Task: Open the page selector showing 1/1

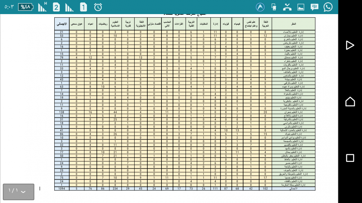Action: 18,192
